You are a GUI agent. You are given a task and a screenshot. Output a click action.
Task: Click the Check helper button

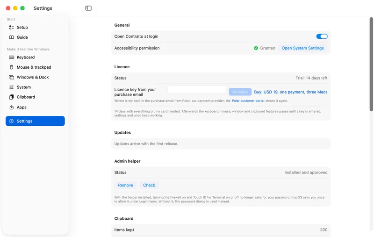tap(149, 185)
